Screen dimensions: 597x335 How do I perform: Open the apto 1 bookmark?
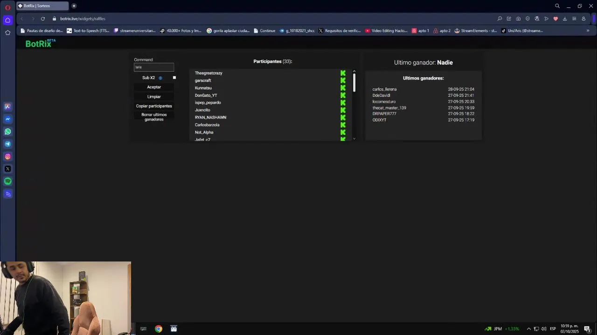(x=420, y=31)
